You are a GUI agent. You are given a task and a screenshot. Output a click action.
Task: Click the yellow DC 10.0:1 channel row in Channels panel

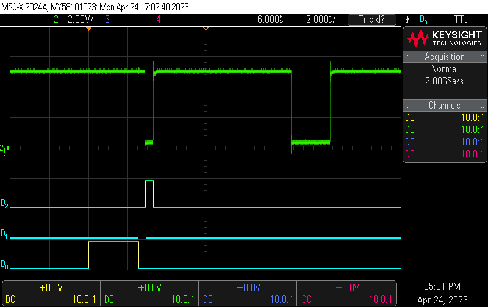pyautogui.click(x=445, y=117)
